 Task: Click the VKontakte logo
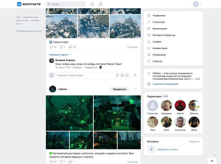click(x=29, y=4)
